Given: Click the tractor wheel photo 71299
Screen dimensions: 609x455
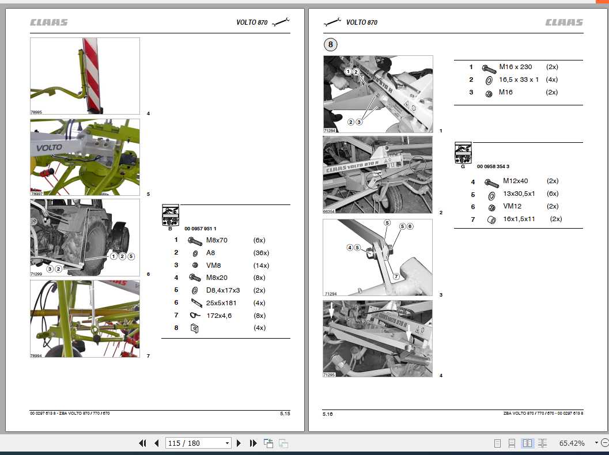Looking at the screenshot, I should (x=85, y=238).
